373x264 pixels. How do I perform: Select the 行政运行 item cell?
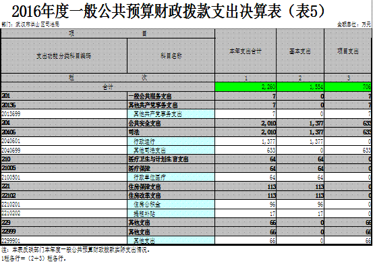coord(171,141)
